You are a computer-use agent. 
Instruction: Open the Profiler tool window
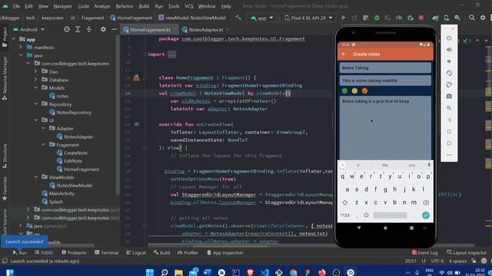[x=188, y=252]
